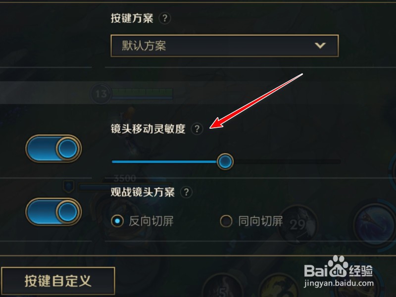This screenshot has width=396, height=297.
Task: Open the 默认方案 dropdown list
Action: click(225, 46)
